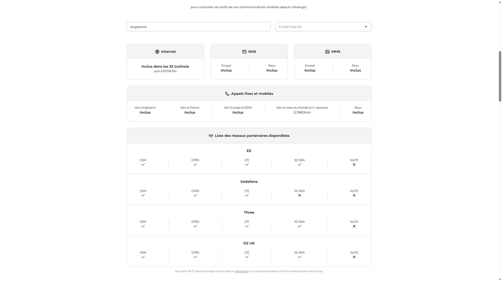Click the 2,19€/min rate text
The height and width of the screenshot is (282, 502).
(302, 112)
